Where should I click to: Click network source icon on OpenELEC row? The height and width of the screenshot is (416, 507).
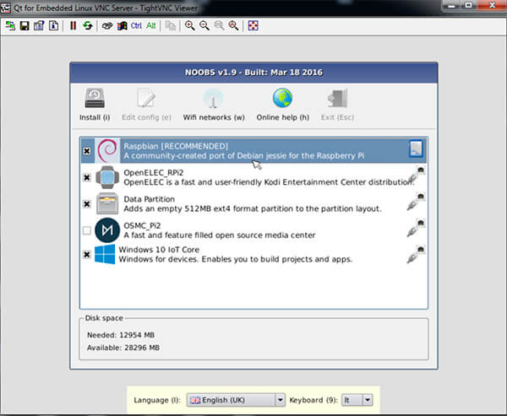coord(416,175)
